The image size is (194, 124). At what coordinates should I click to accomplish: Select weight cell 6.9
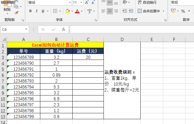click(x=56, y=99)
